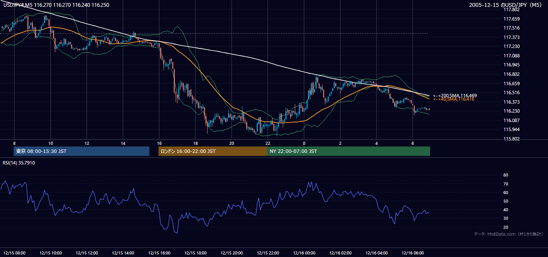Click hour label 8 on the price chart axis

point(14,143)
